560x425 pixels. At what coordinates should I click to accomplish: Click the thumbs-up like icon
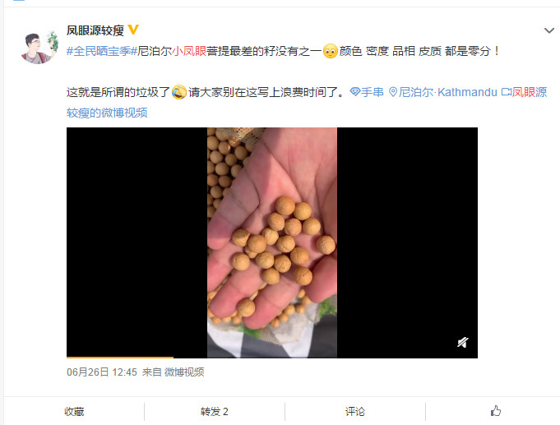point(495,411)
